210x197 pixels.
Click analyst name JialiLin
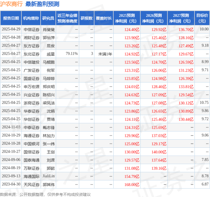click(x=48, y=176)
